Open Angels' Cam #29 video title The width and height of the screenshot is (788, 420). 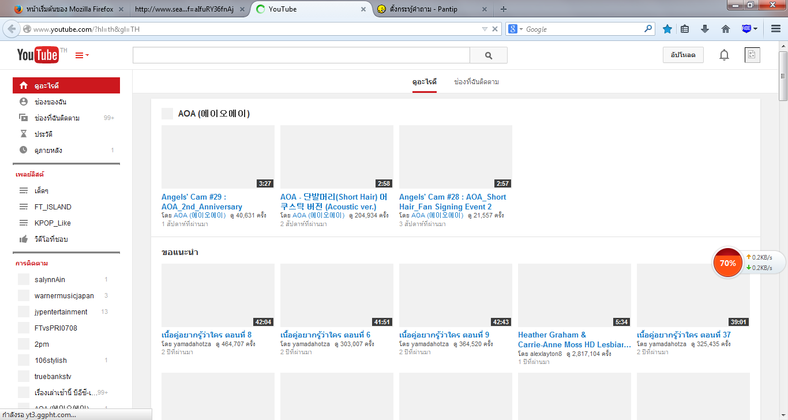pyautogui.click(x=202, y=202)
